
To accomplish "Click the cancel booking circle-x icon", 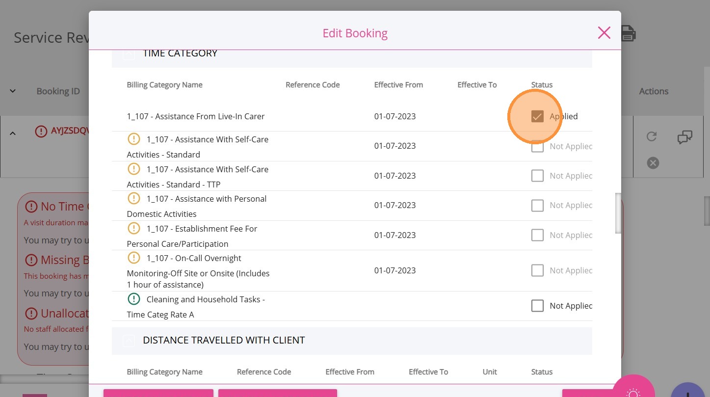I will (653, 163).
